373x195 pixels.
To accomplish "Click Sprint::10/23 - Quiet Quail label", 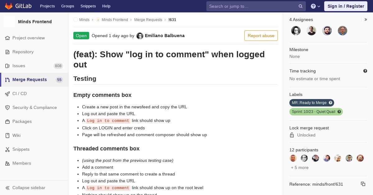I will tap(314, 112).
